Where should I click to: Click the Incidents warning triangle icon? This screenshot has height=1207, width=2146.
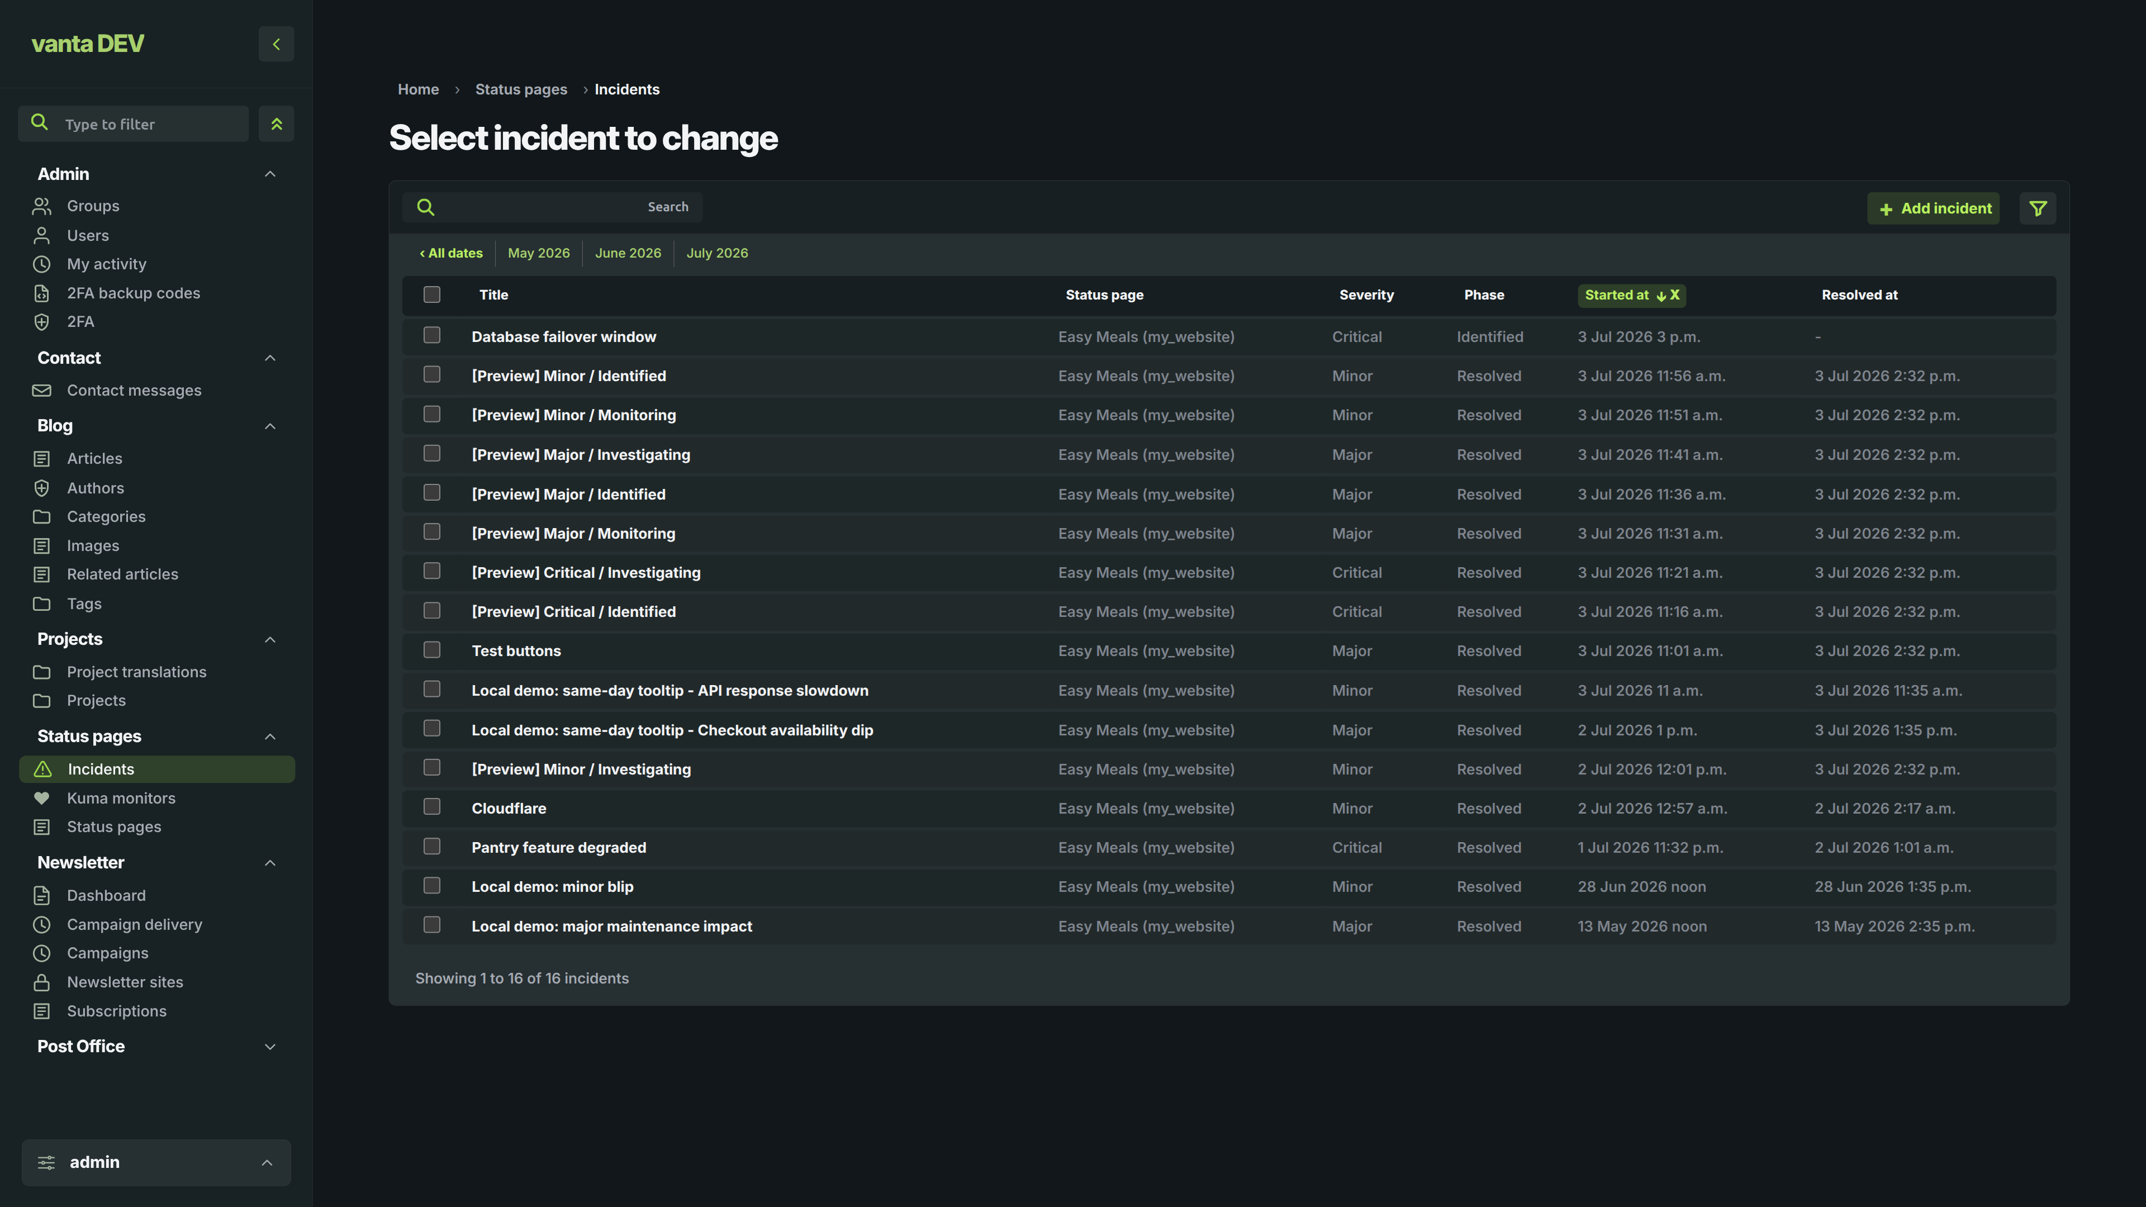tap(42, 769)
